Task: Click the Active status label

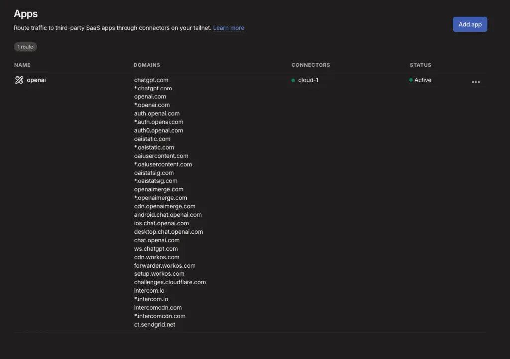Action: click(x=423, y=80)
